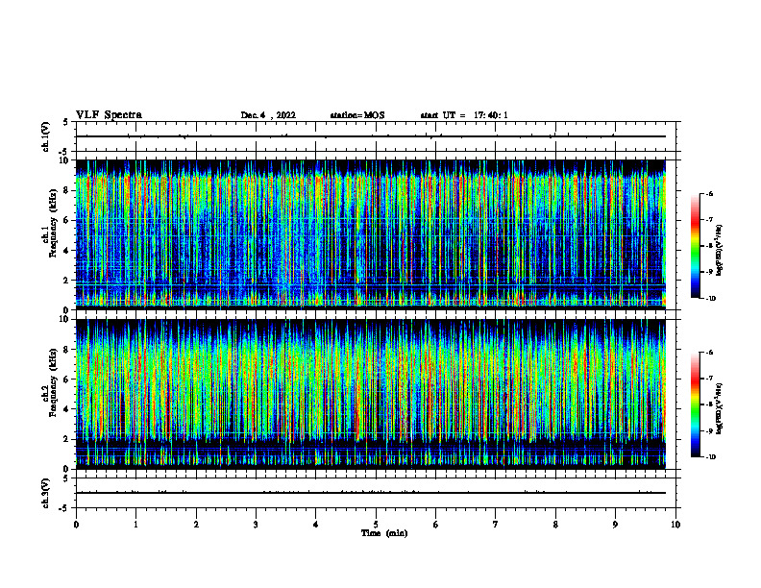Image resolution: width=761 pixels, height=588 pixels.
Task: Click the "-6" value on the ch.1 colorbar
Action: pyautogui.click(x=709, y=194)
